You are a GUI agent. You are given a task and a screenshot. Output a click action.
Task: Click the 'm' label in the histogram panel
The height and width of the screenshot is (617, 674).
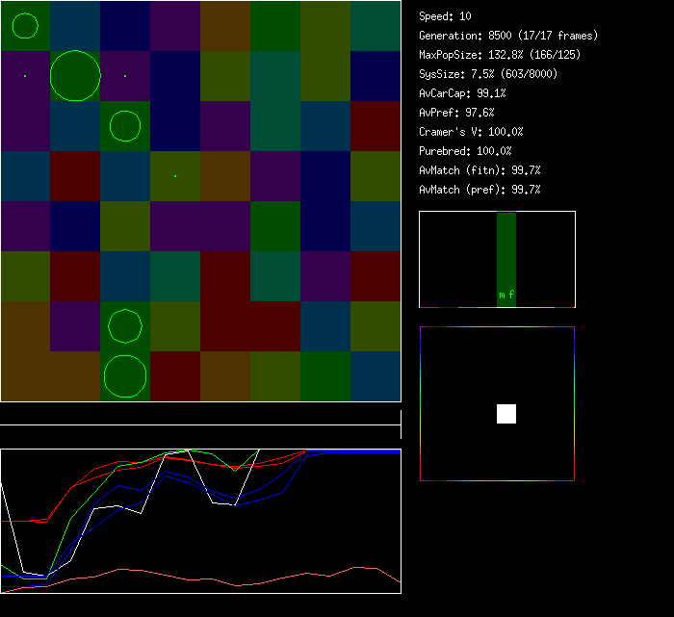tap(502, 296)
